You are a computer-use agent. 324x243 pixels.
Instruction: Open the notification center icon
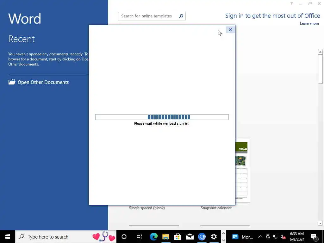pyautogui.click(x=314, y=237)
